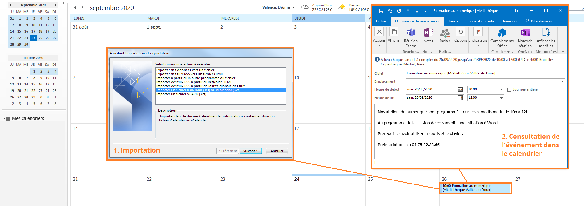Switch to Insérer tab
Image resolution: width=584 pixels, height=206 pixels.
tap(454, 21)
